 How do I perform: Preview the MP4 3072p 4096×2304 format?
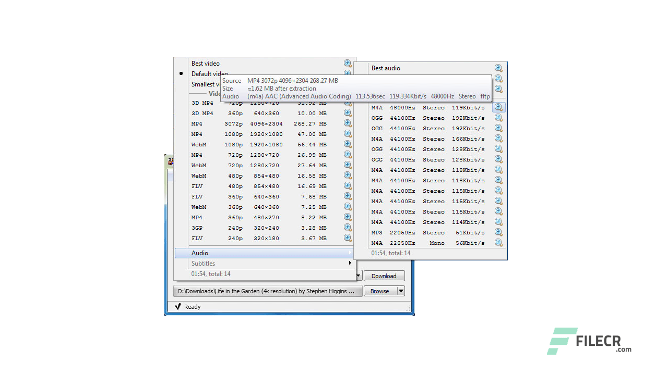coord(348,123)
